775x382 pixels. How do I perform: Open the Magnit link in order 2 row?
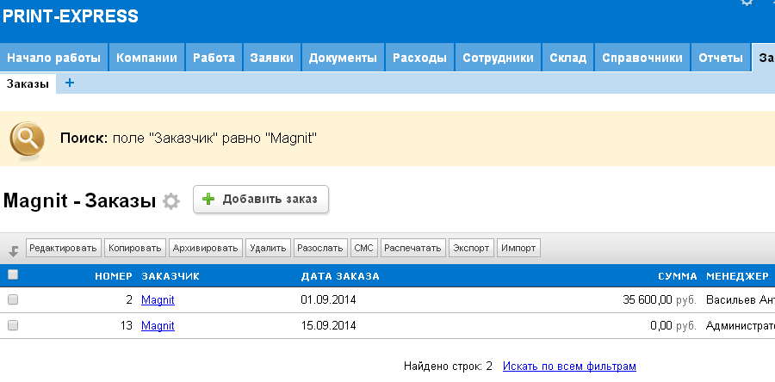[x=158, y=300]
